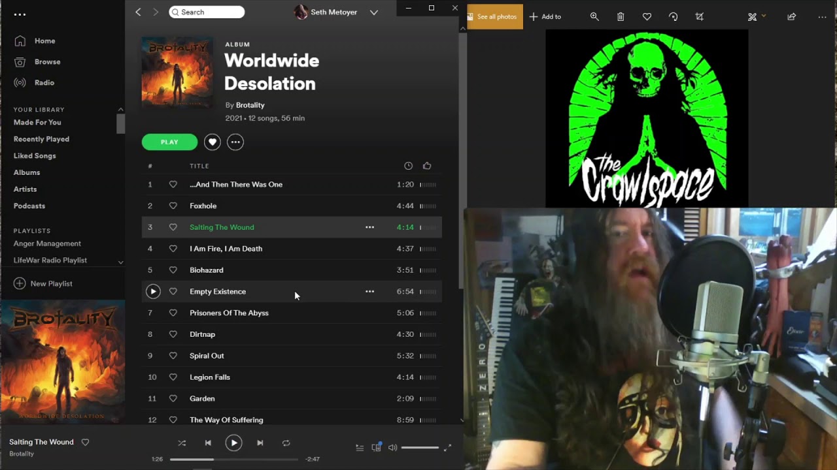Like track ...And Then There Was One
This screenshot has height=470, width=837.
(173, 185)
